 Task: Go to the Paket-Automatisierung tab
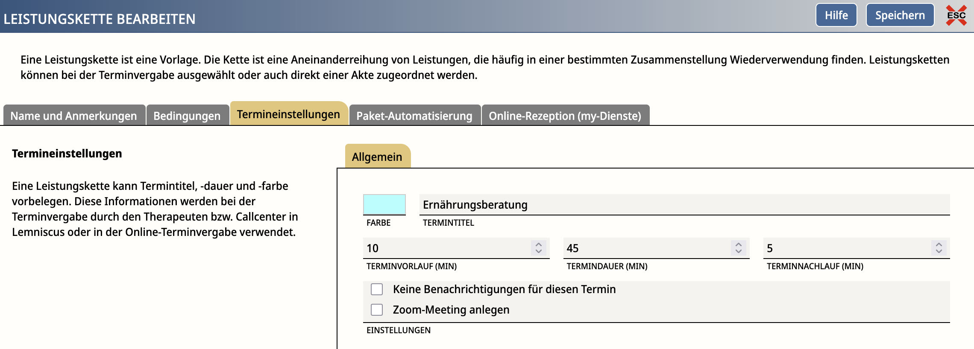[x=414, y=116]
